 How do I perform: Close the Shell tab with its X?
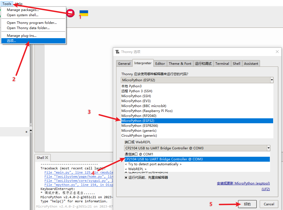[47, 158]
